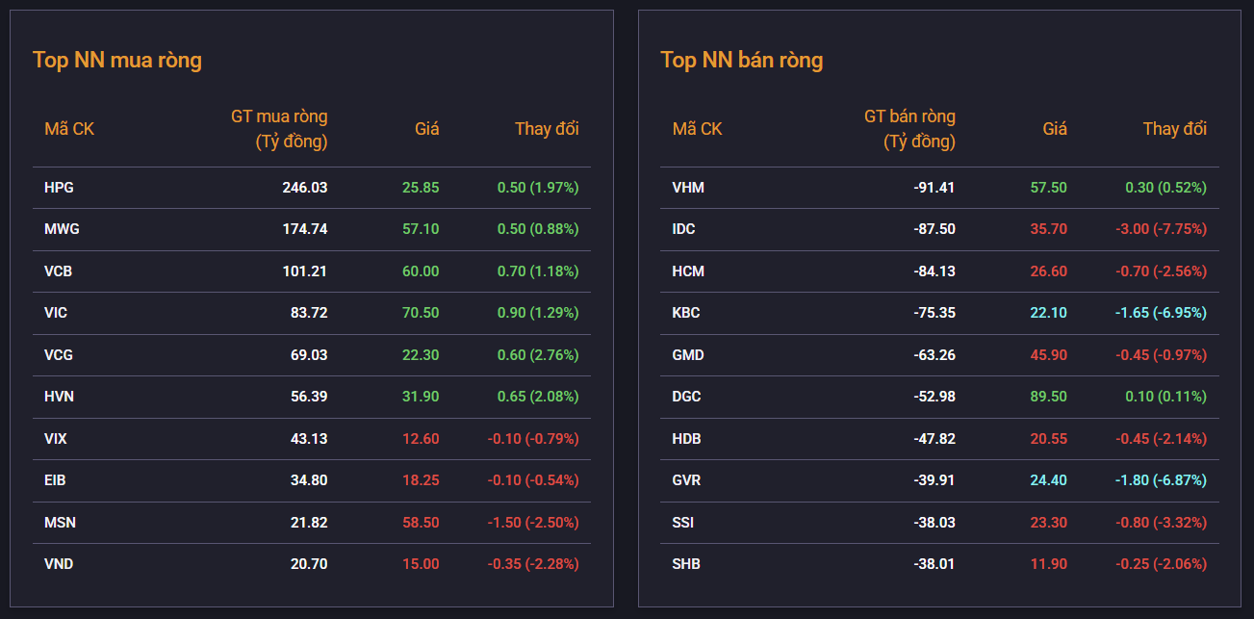Click the SSI stock code
The image size is (1254, 619).
[682, 523]
